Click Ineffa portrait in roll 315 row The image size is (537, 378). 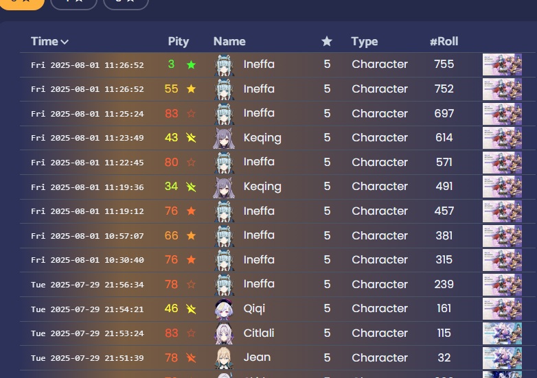[x=225, y=260]
